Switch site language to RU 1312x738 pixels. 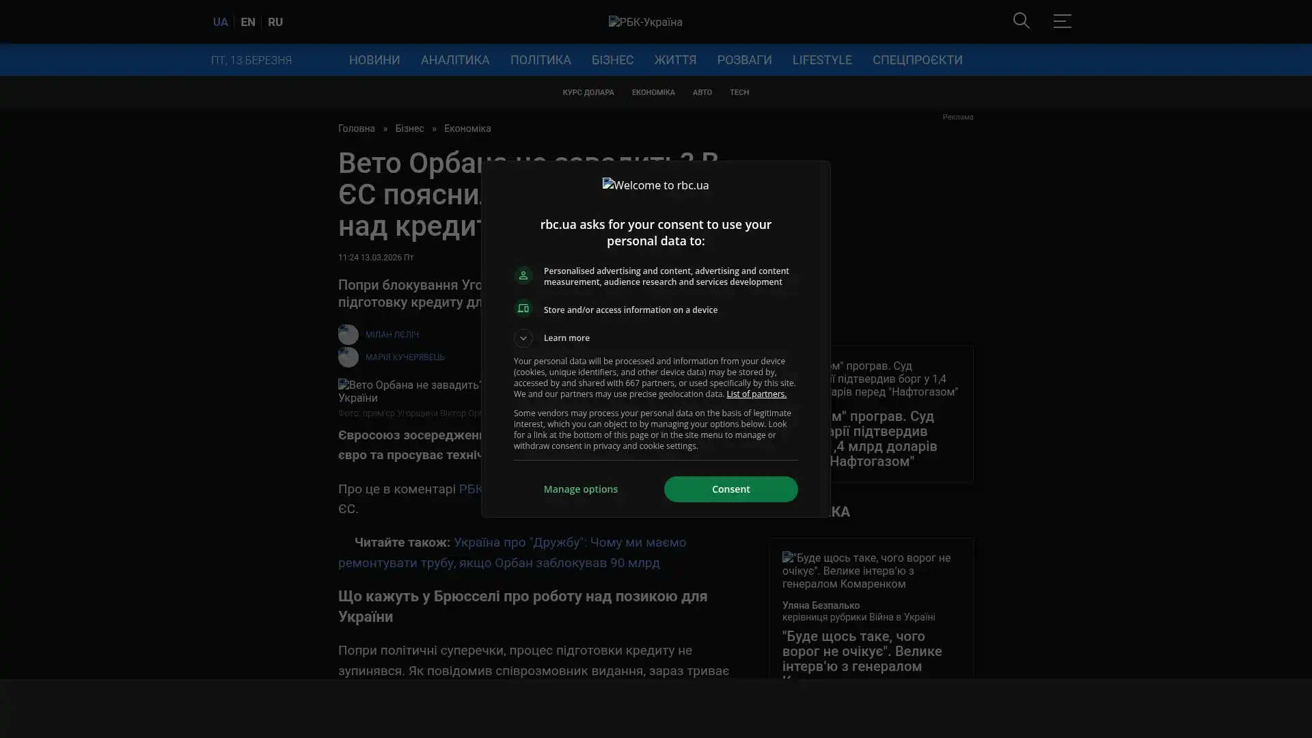click(275, 22)
